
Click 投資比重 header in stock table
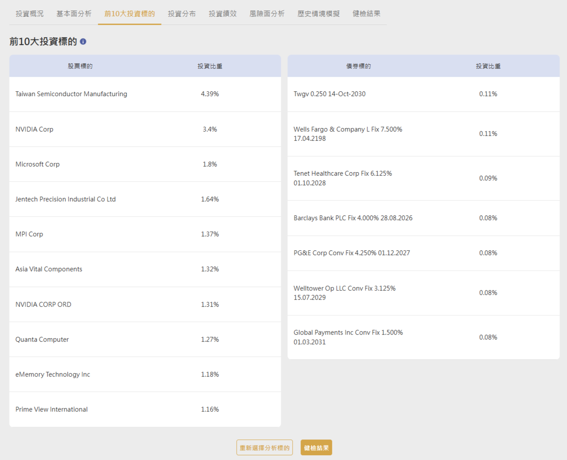pos(210,66)
